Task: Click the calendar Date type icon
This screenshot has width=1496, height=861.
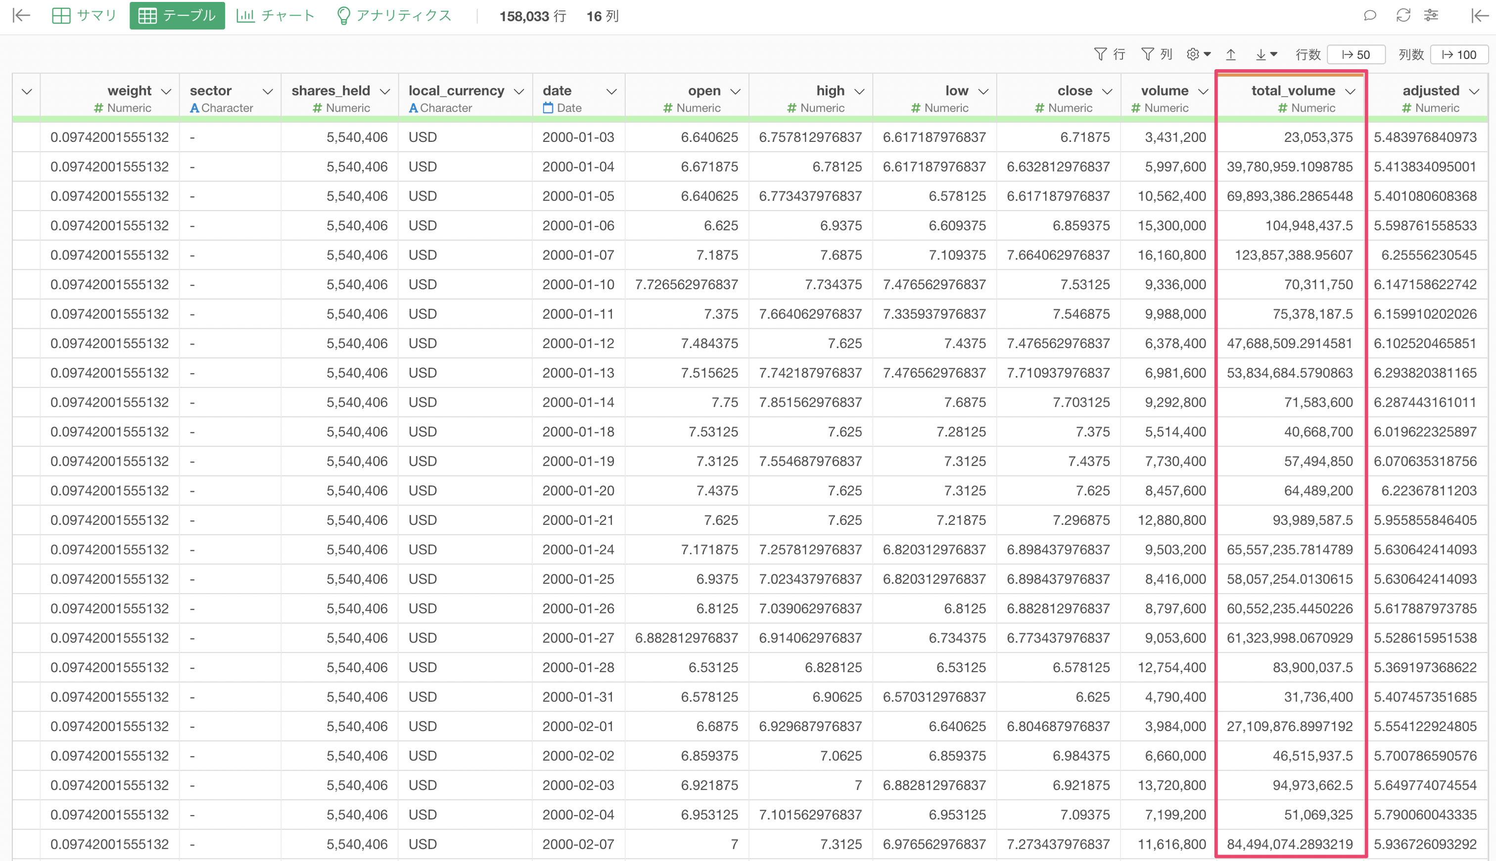Action: tap(548, 108)
